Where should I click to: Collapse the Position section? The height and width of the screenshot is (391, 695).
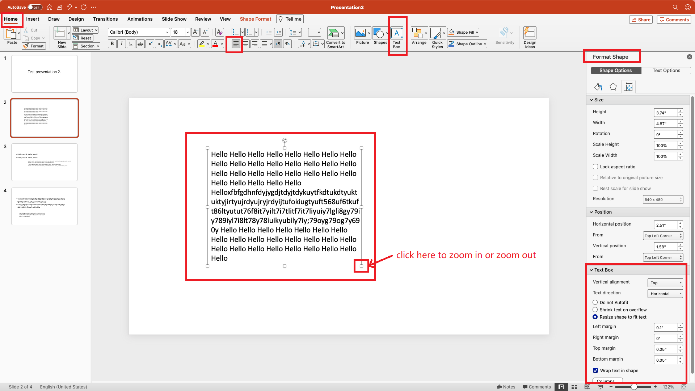[591, 212]
